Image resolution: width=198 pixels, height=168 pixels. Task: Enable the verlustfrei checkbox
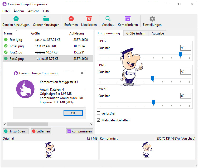99,113
